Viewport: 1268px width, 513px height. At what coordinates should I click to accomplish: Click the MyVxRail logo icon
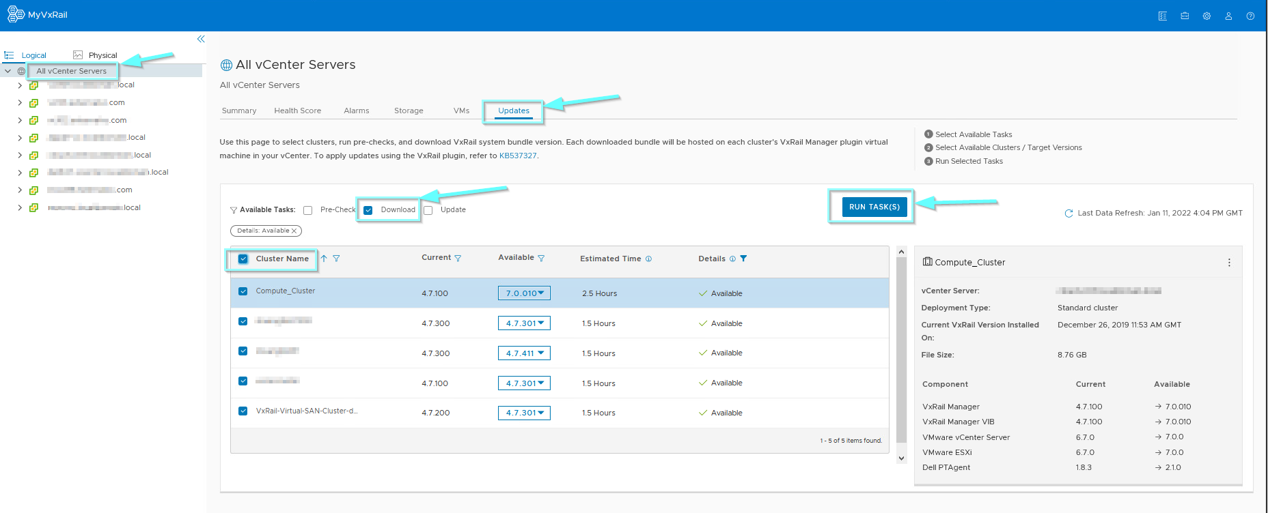[16, 14]
